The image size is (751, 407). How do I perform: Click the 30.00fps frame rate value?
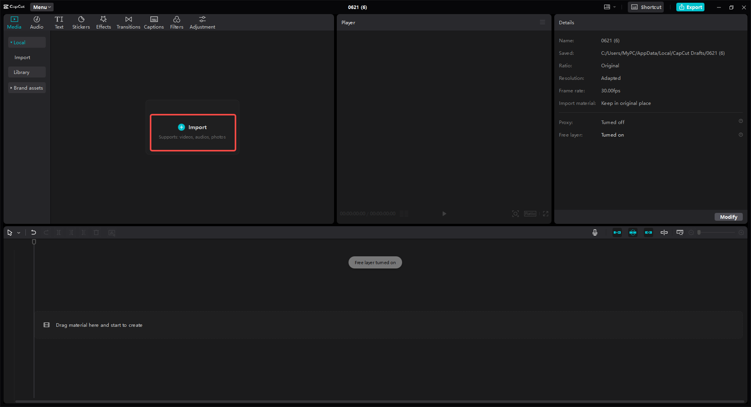611,91
